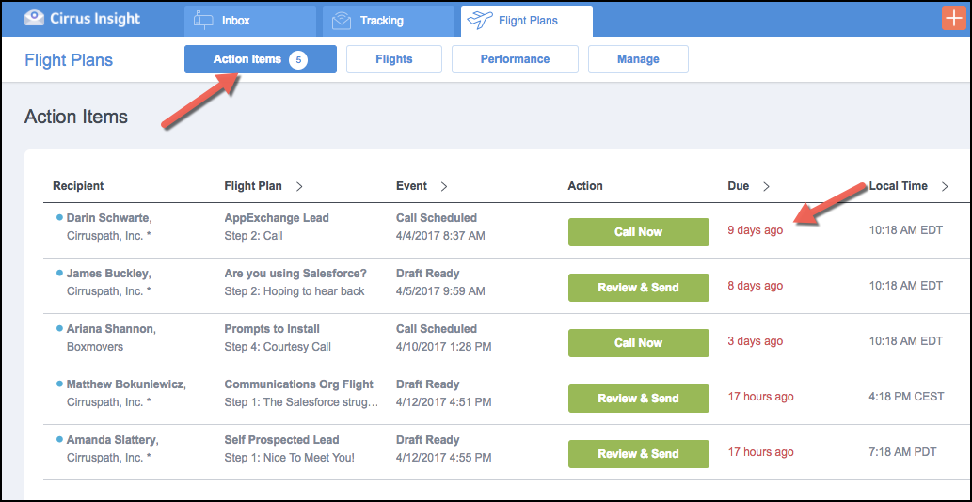Click the '9 days ago' due value
The height and width of the screenshot is (502, 972).
[x=755, y=230]
